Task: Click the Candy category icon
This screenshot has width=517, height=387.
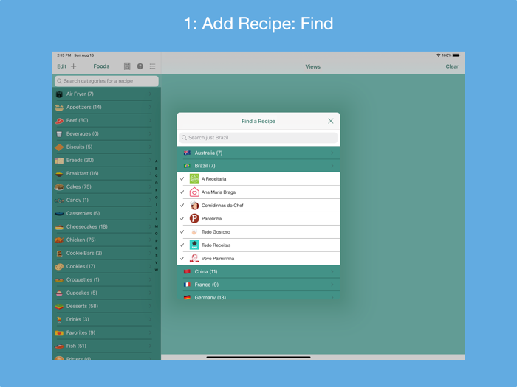Action: pos(59,201)
